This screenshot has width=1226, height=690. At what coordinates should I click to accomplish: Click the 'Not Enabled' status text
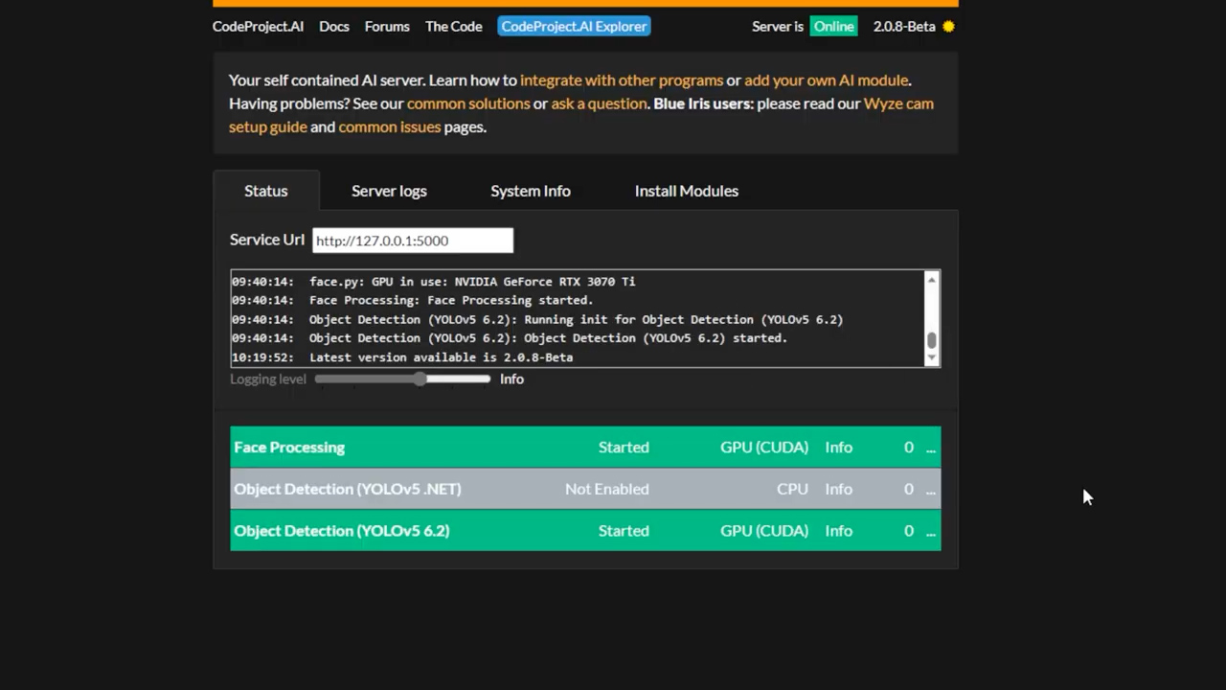(607, 489)
